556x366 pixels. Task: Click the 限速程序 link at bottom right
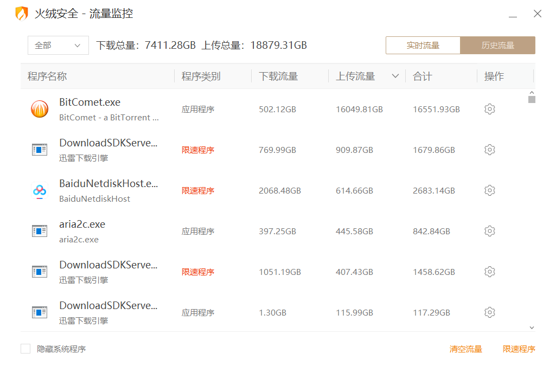point(519,349)
